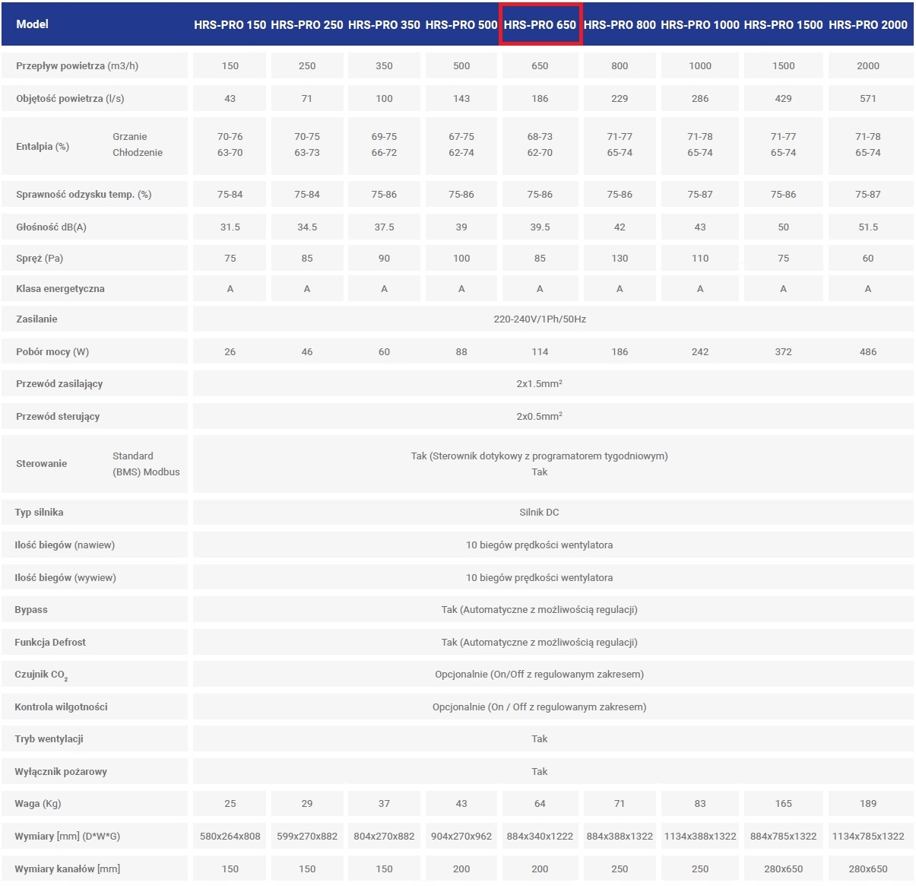
Task: Click the Przepływ powietrza (m3/h) row label
Action: (x=77, y=66)
